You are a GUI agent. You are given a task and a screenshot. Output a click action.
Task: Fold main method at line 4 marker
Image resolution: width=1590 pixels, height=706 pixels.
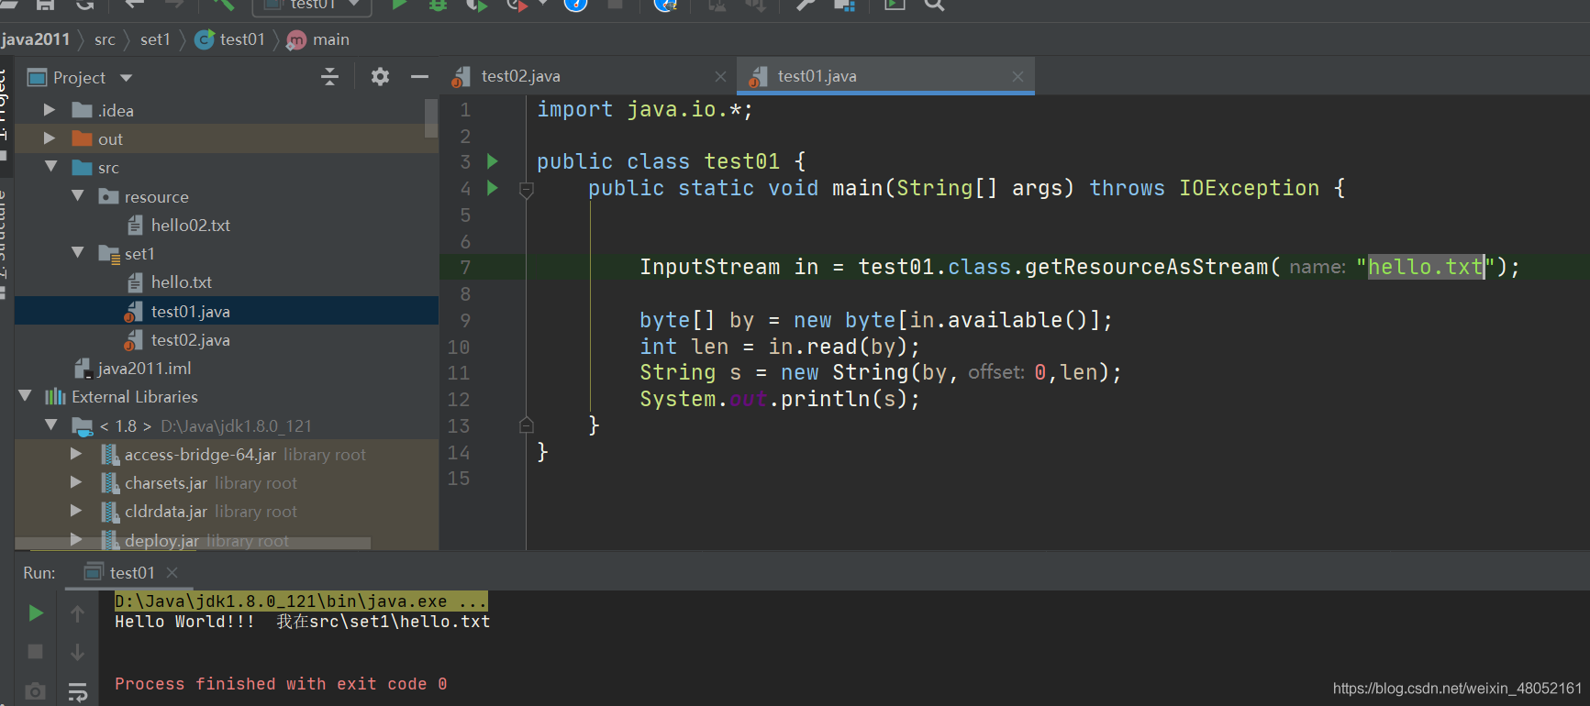click(527, 190)
